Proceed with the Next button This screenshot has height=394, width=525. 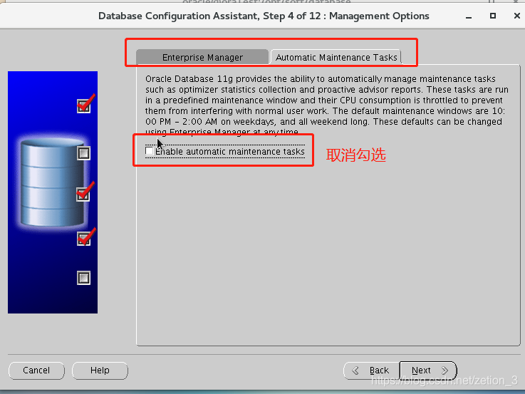(428, 370)
